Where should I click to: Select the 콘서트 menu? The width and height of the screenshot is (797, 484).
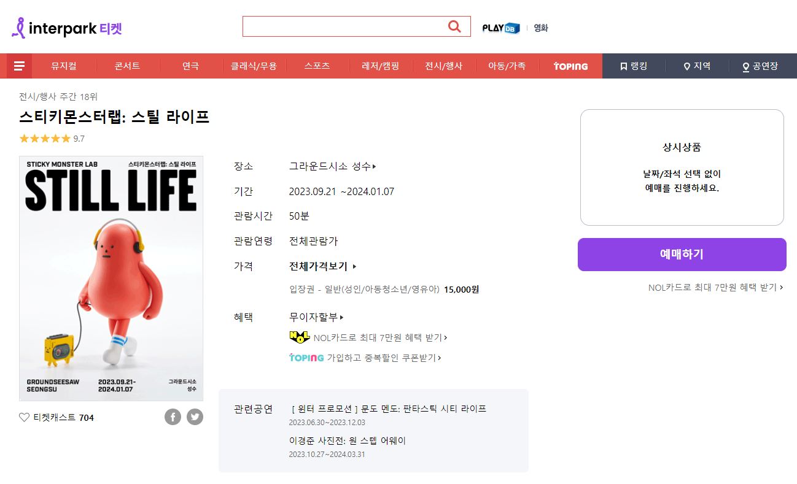click(x=127, y=66)
